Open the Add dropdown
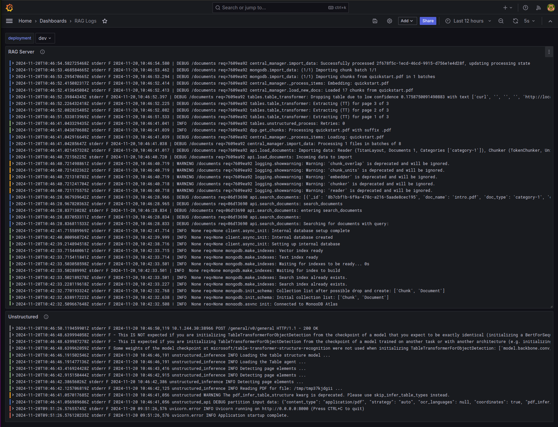This screenshot has width=558, height=427. point(407,21)
